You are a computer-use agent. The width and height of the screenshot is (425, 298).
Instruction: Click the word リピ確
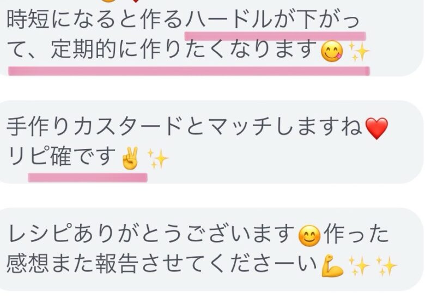click(x=40, y=156)
